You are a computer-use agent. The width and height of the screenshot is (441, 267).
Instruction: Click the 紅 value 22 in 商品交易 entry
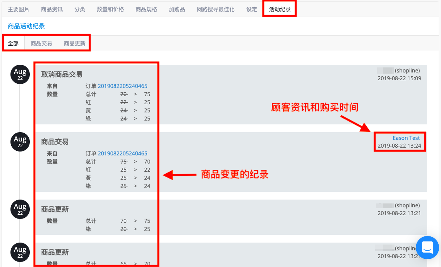147,170
